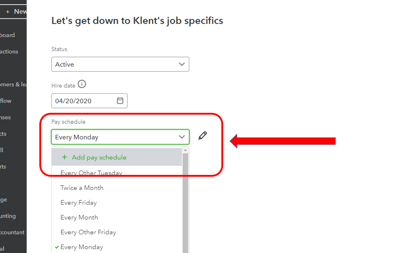Select the Every Other Tuesday option

point(91,173)
